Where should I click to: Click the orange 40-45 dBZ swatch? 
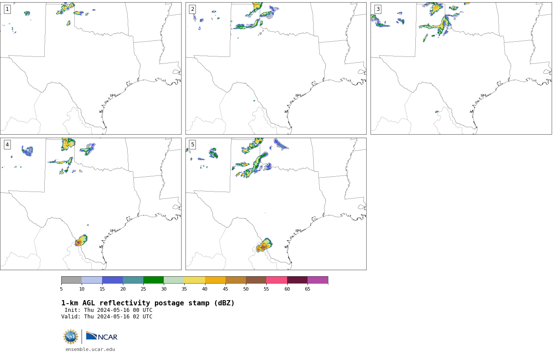(215, 280)
